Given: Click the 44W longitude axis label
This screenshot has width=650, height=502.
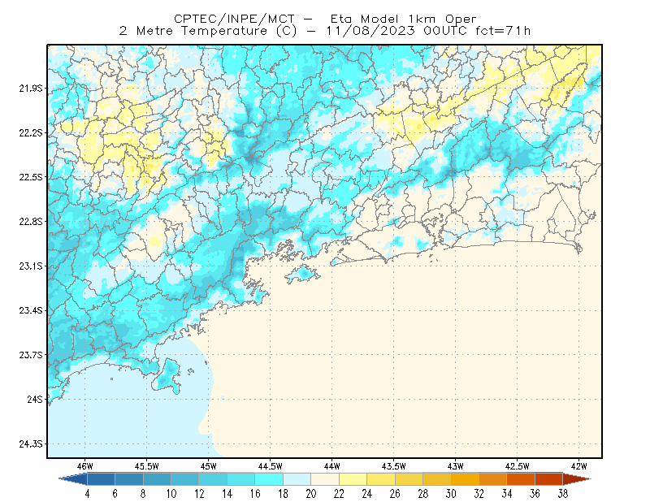Looking at the screenshot, I should 331,466.
